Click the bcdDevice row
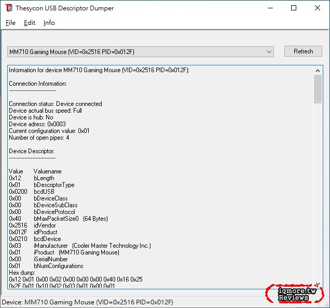 click(35, 239)
